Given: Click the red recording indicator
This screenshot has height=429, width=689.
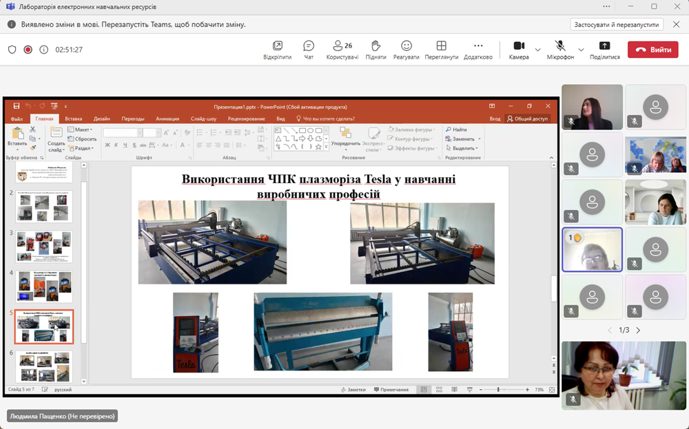Looking at the screenshot, I should pos(28,50).
